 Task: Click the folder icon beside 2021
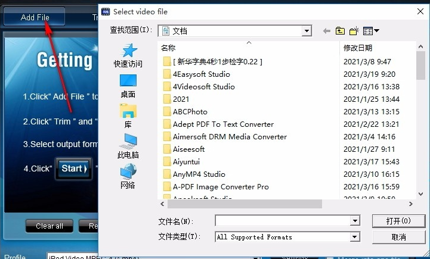(x=167, y=99)
